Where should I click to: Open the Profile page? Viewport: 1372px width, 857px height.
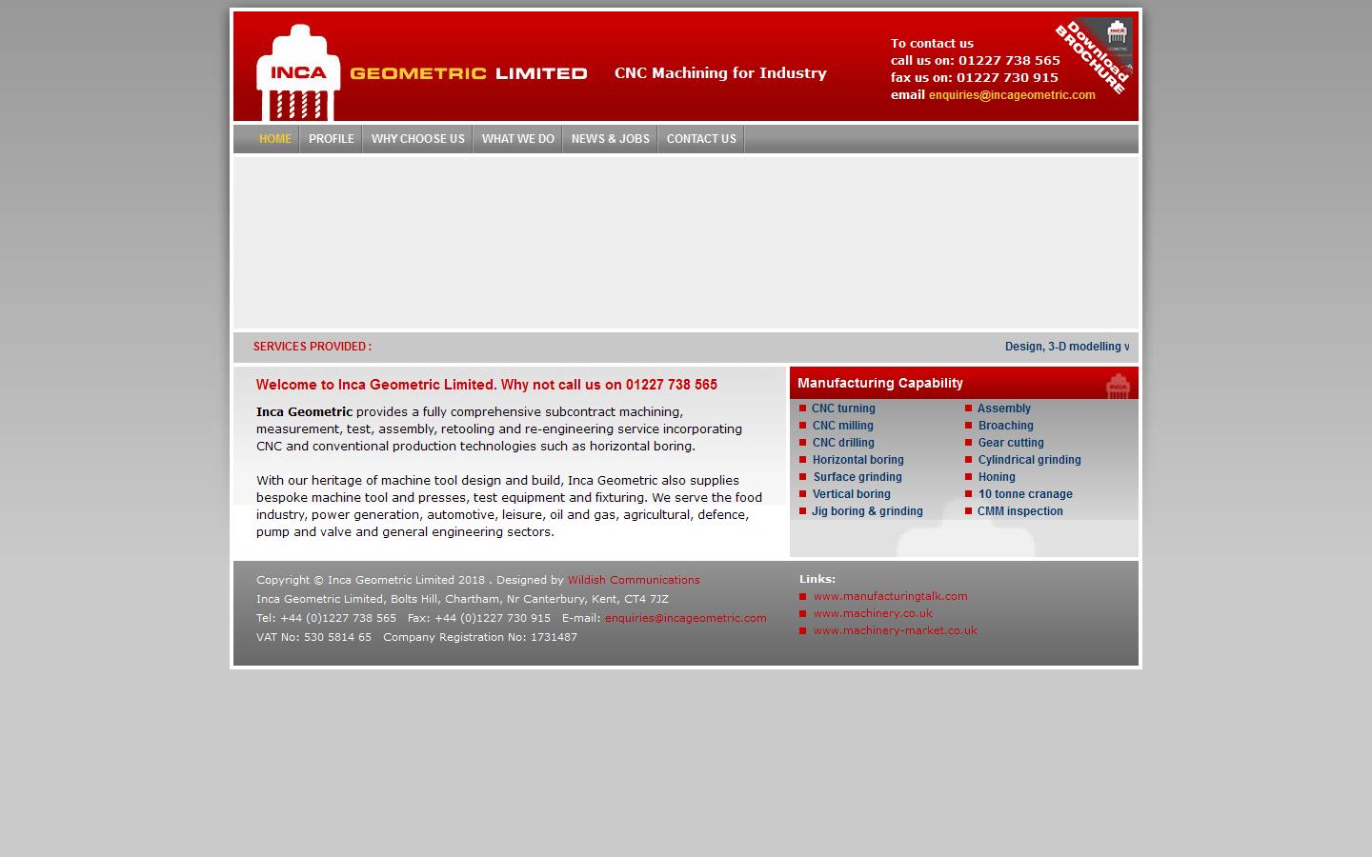point(331,139)
